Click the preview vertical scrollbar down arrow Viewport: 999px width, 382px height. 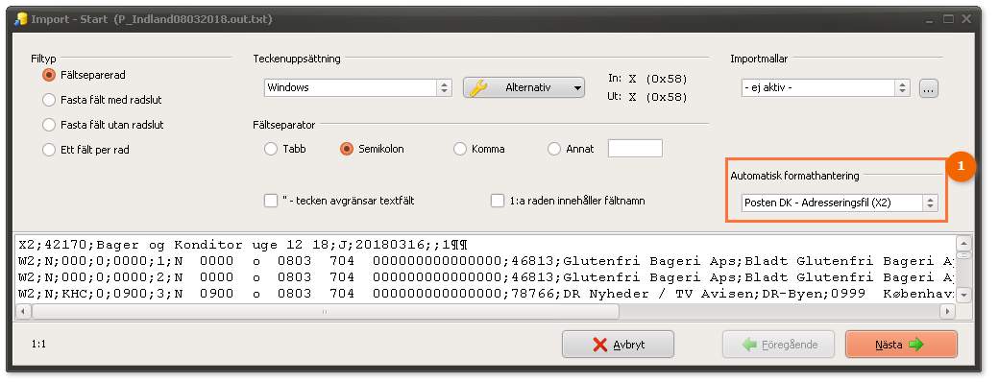(964, 295)
